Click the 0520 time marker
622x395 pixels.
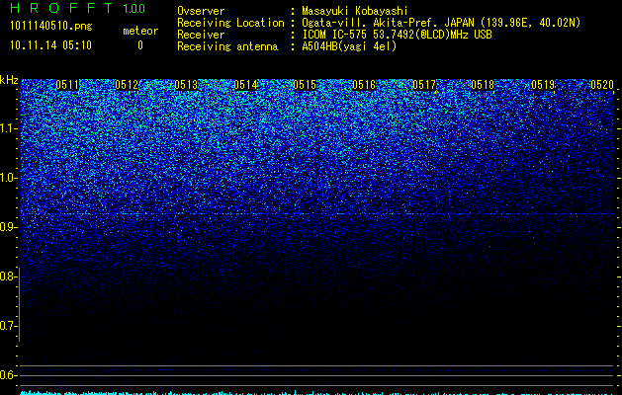click(x=602, y=85)
